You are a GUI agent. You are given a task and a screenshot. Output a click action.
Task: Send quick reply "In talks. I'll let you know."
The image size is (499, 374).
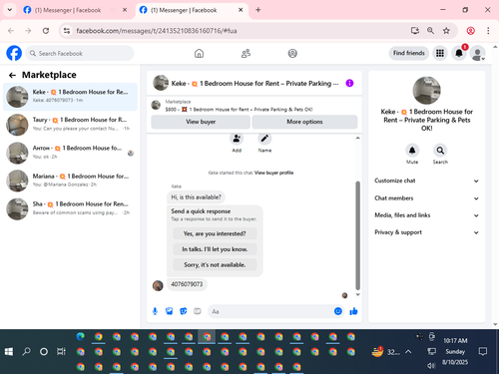[215, 249]
